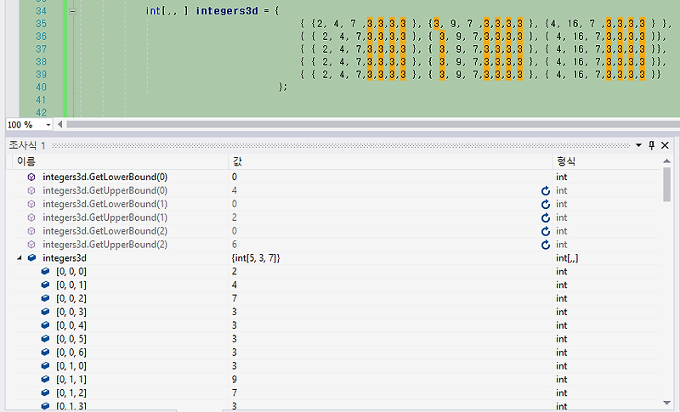Click method icon beside integers3d.GetLowerBound(0)

[31, 177]
